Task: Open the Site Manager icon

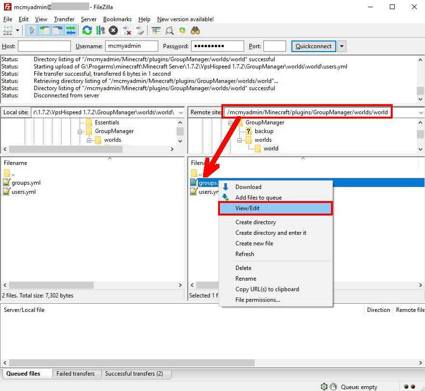Action: [x=8, y=31]
